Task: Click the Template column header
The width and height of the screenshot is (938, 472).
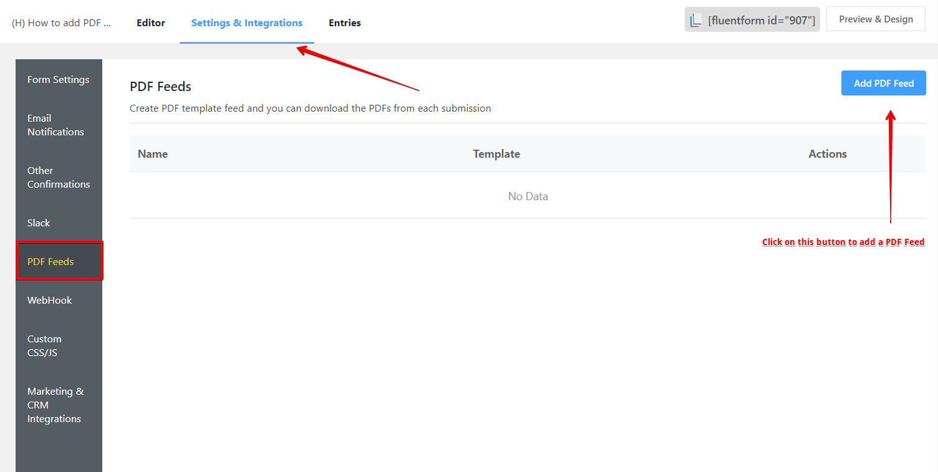Action: click(x=496, y=153)
